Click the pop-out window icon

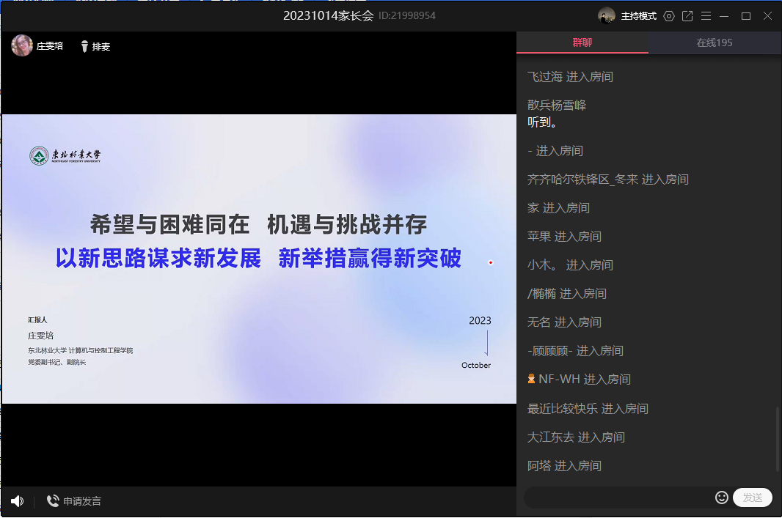(x=687, y=16)
